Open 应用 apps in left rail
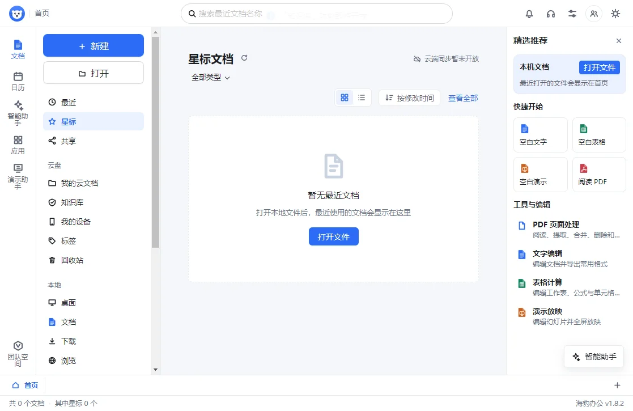Viewport: 633px width, 411px height. coord(18,145)
